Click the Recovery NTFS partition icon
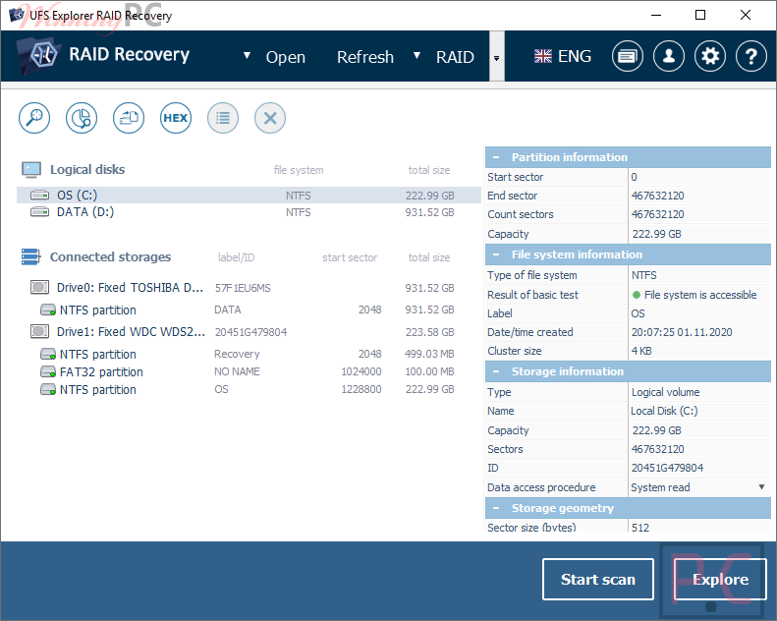The width and height of the screenshot is (777, 621). pos(48,355)
